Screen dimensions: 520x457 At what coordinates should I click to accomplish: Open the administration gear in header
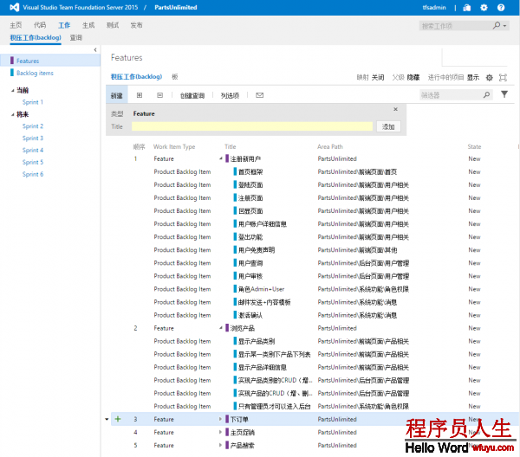pos(484,8)
